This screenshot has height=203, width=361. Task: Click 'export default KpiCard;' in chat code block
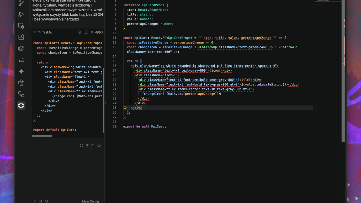point(55,130)
